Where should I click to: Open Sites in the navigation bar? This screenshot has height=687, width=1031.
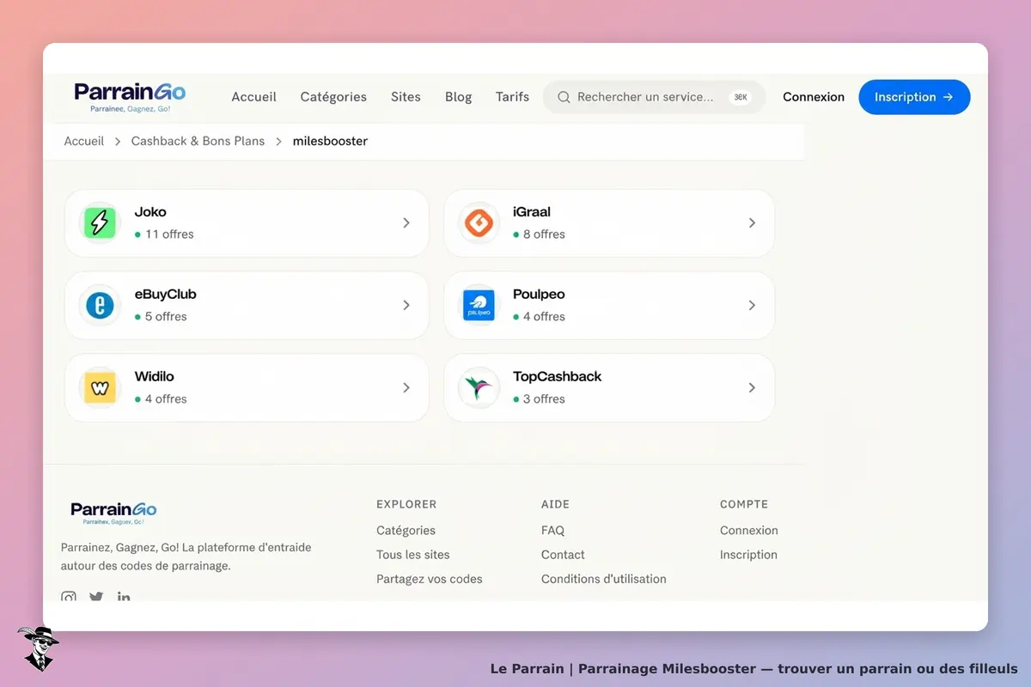pos(406,97)
